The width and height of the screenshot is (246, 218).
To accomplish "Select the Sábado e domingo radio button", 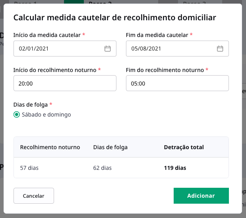I will click(17, 115).
